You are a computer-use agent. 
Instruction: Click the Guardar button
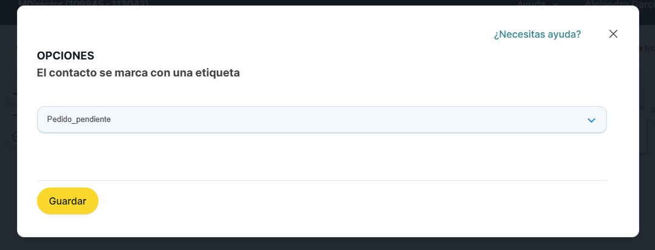click(x=67, y=201)
